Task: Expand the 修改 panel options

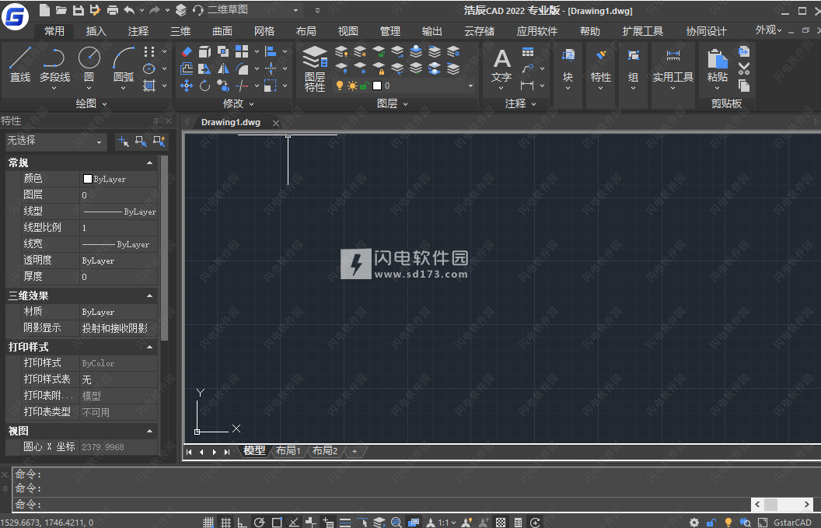Action: point(238,103)
